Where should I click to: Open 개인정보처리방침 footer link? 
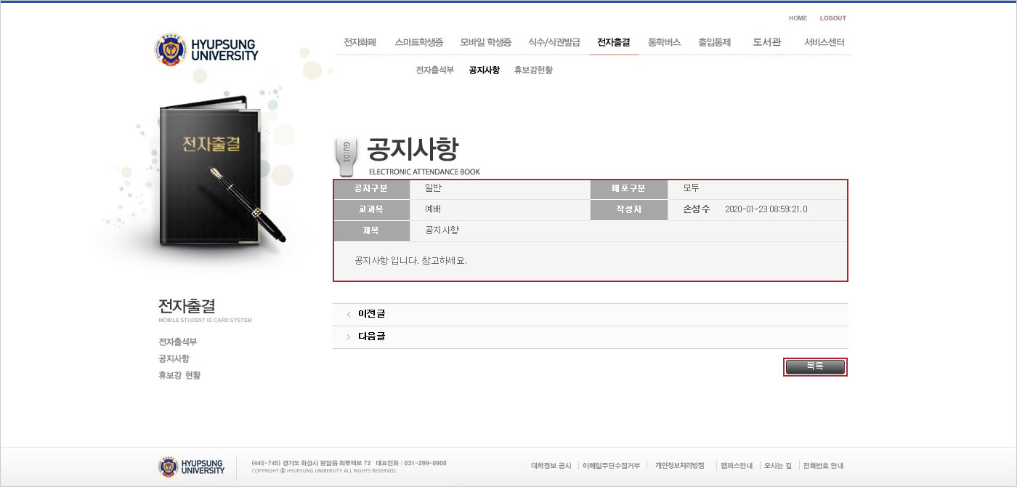(680, 466)
